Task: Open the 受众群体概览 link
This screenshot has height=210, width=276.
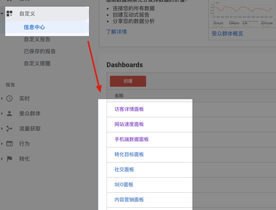Action: pos(227,34)
